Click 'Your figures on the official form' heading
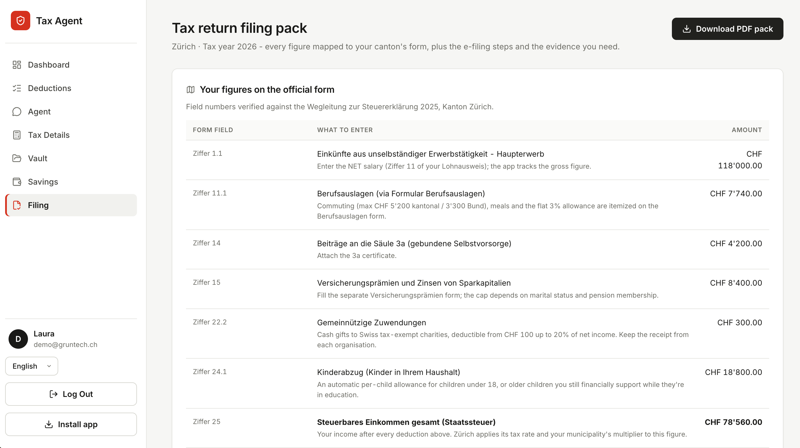This screenshot has height=448, width=800. (267, 90)
